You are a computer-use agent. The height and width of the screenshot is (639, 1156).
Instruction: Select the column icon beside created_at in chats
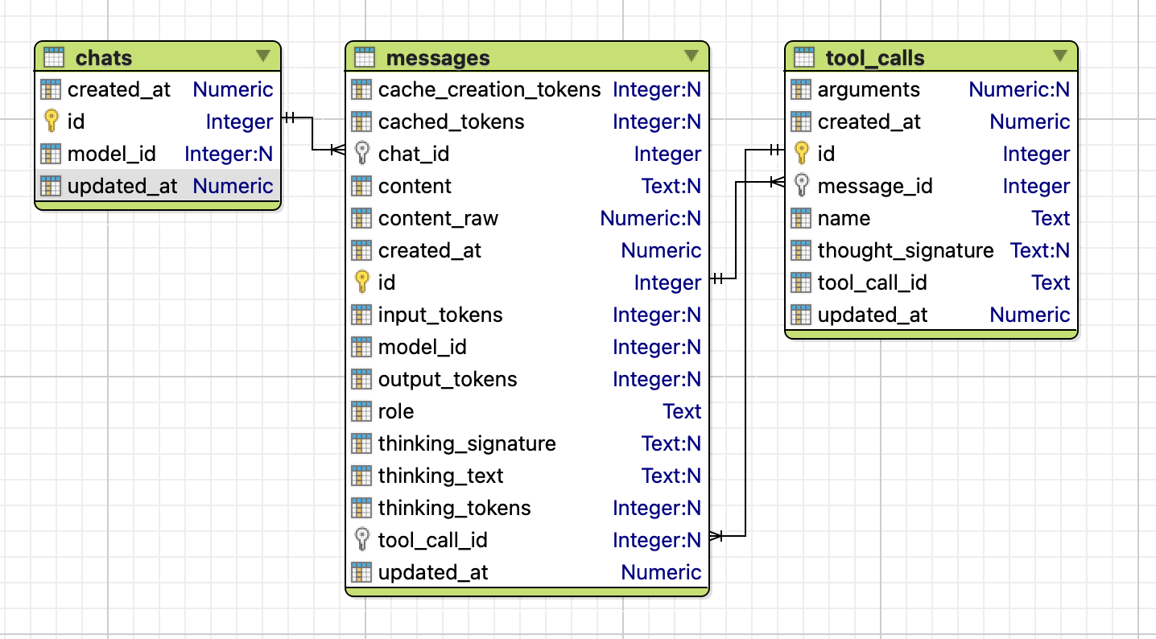[x=53, y=89]
